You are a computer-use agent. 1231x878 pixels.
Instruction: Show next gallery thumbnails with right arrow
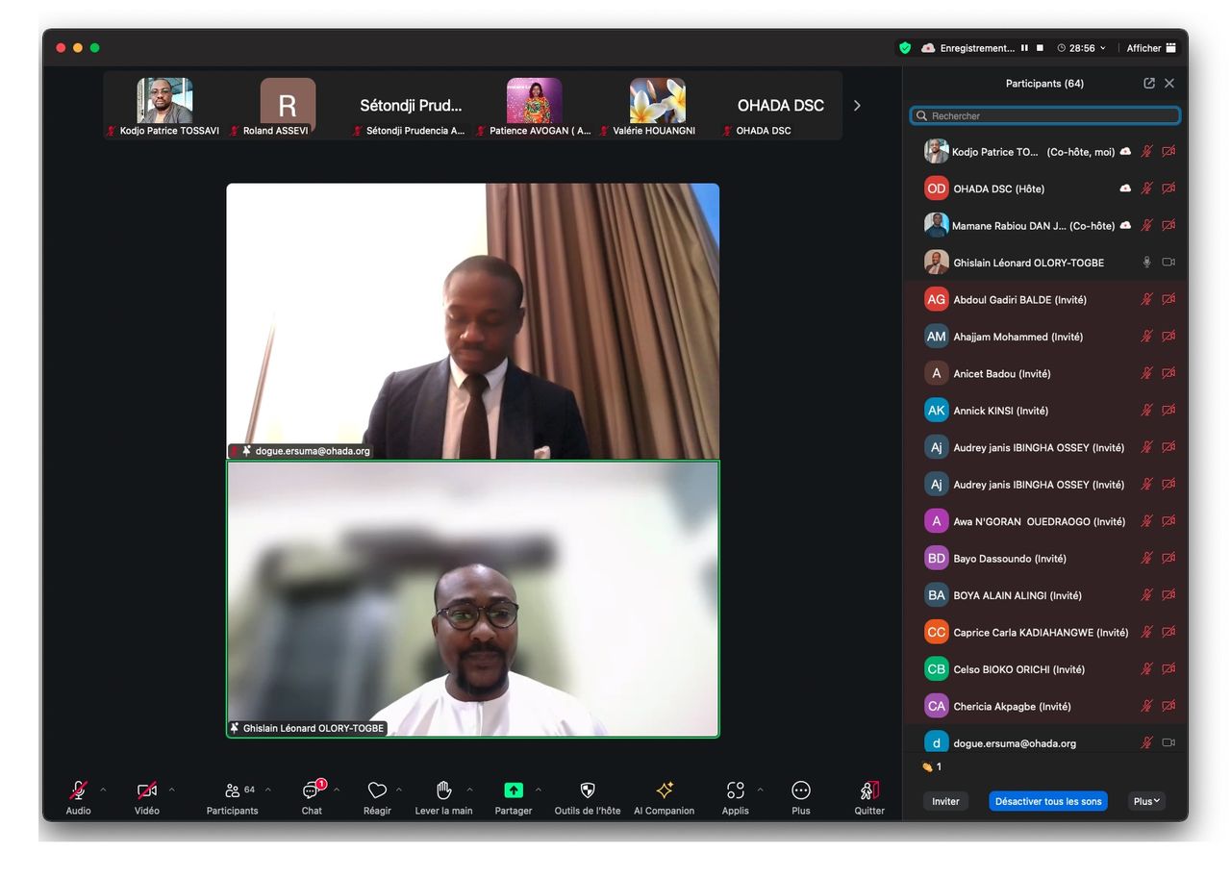[857, 106]
